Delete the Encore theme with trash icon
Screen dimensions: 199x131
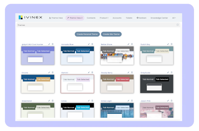point(52,72)
